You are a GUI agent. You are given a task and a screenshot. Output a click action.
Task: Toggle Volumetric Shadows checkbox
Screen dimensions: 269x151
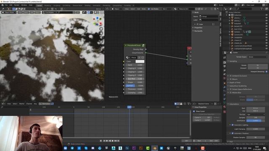(x=232, y=133)
